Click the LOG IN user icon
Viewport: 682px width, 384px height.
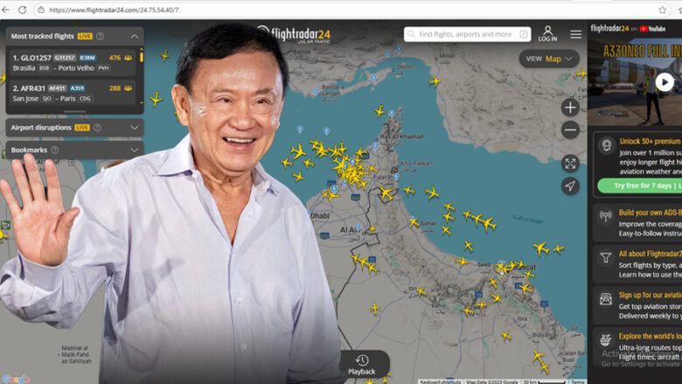pyautogui.click(x=547, y=33)
